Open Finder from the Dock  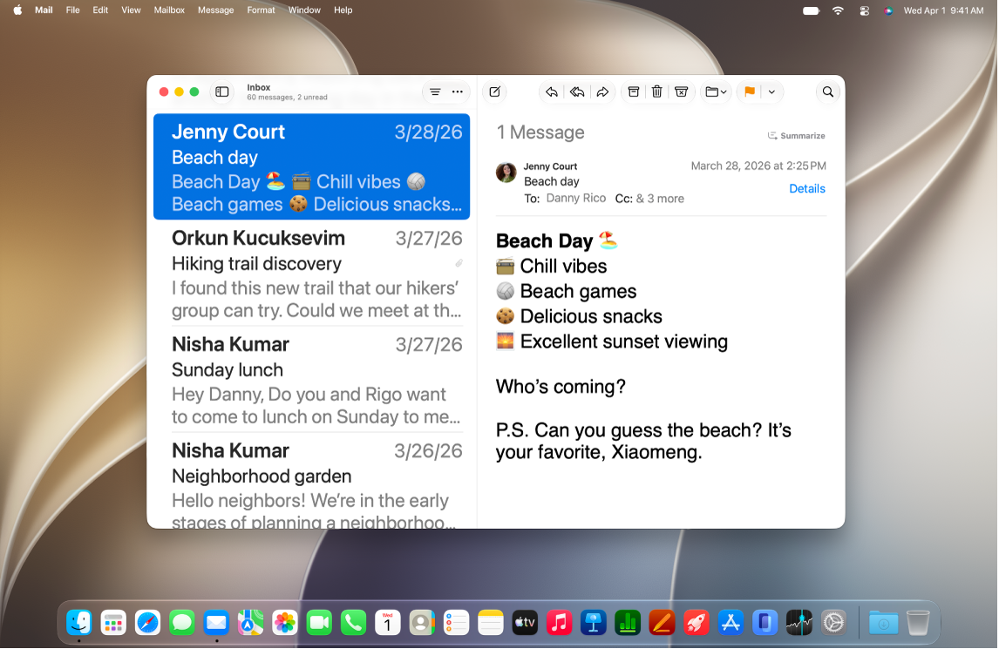(x=79, y=622)
